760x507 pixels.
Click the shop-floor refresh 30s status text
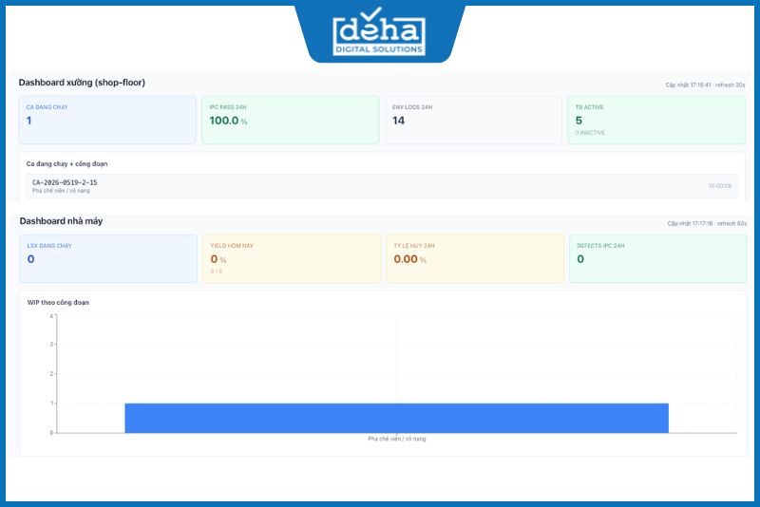pos(705,84)
